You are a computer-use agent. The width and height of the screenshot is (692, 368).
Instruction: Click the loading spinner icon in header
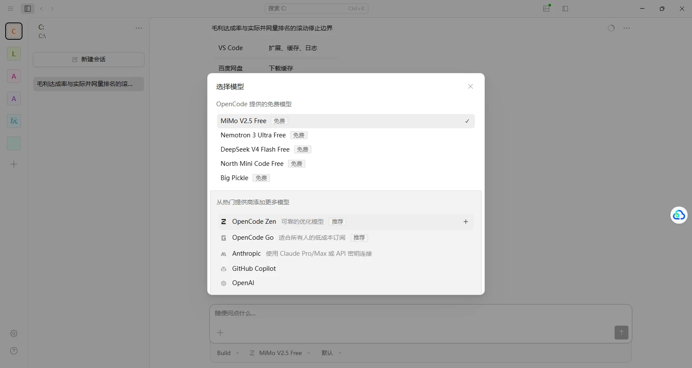coord(611,28)
